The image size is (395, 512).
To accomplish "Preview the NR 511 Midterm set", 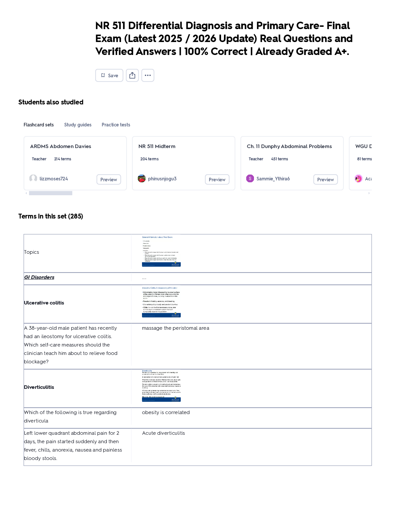I will pos(217,179).
